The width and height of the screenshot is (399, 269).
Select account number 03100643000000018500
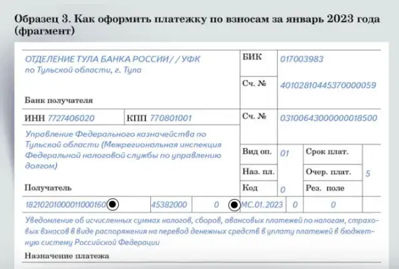pyautogui.click(x=328, y=118)
